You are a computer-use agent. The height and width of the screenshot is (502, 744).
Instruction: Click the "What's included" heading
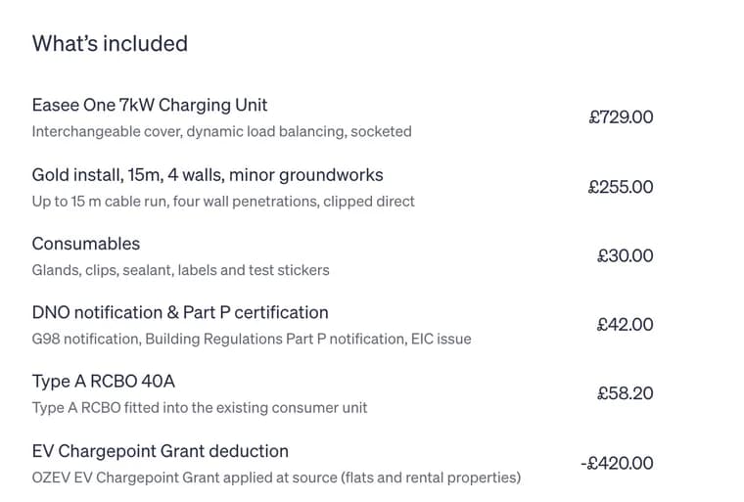[x=110, y=44]
